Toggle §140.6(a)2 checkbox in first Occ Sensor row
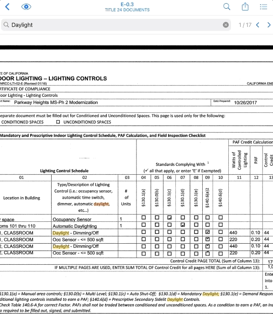This screenshot has height=314, width=273. pos(208,239)
